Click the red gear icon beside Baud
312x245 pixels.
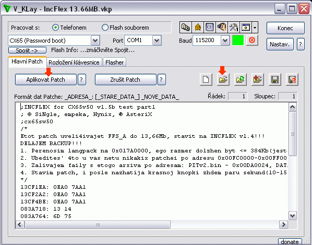[x=252, y=40]
